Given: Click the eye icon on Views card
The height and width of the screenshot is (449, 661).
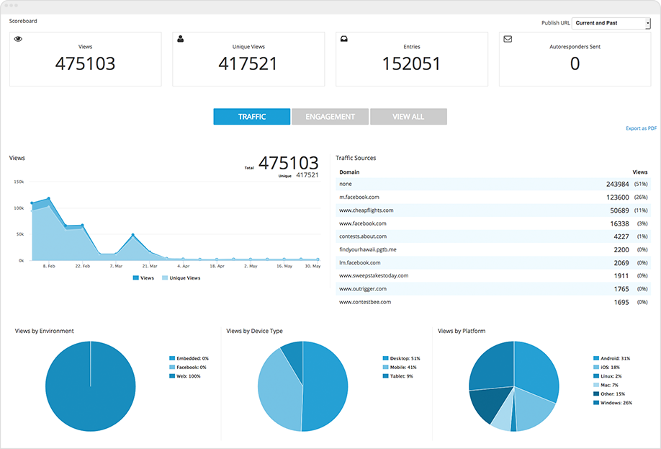Looking at the screenshot, I should [x=18, y=40].
